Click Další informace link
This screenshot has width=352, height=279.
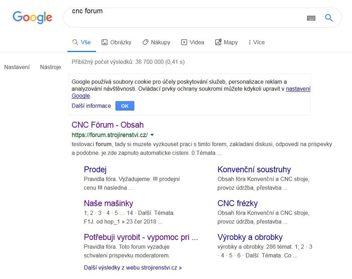point(91,106)
